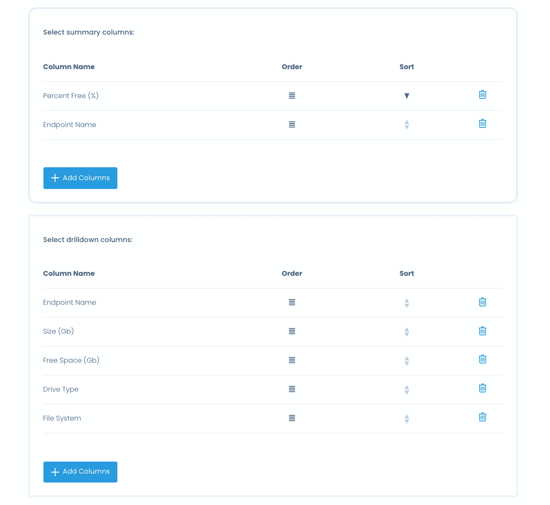This screenshot has height=505, width=550.
Task: Remove the Free Space (Gb) column
Action: pyautogui.click(x=482, y=360)
